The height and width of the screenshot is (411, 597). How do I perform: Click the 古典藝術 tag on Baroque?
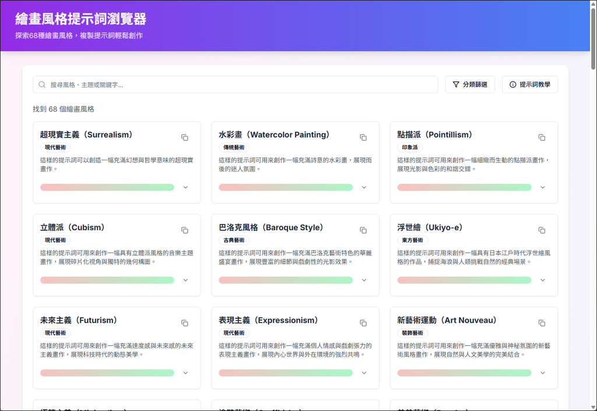click(x=234, y=240)
